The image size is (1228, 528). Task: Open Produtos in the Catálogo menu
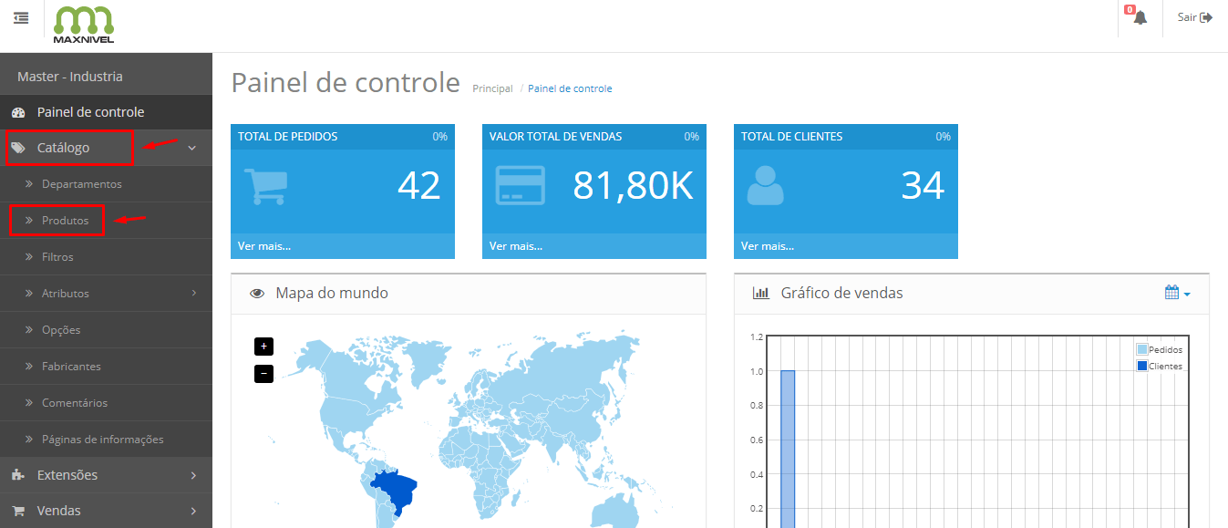click(65, 221)
